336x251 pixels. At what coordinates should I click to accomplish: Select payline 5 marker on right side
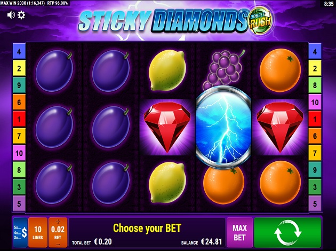point(315,203)
